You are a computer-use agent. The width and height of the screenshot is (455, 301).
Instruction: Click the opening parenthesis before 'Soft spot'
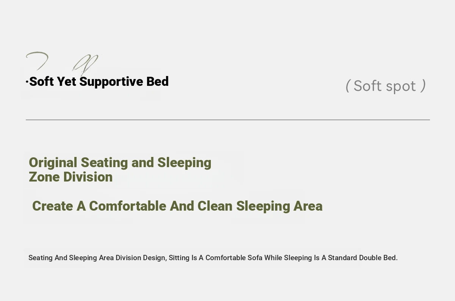point(348,86)
